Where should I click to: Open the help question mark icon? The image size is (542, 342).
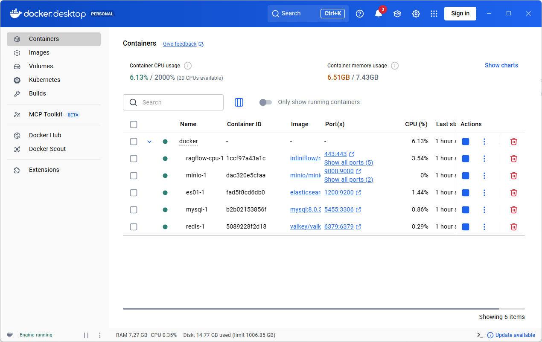(360, 14)
